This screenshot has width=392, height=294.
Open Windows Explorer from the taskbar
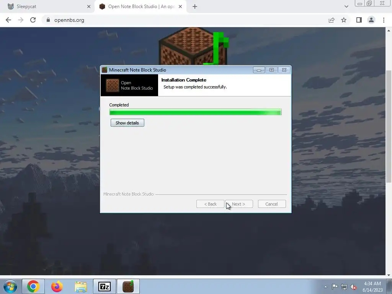tap(81, 286)
